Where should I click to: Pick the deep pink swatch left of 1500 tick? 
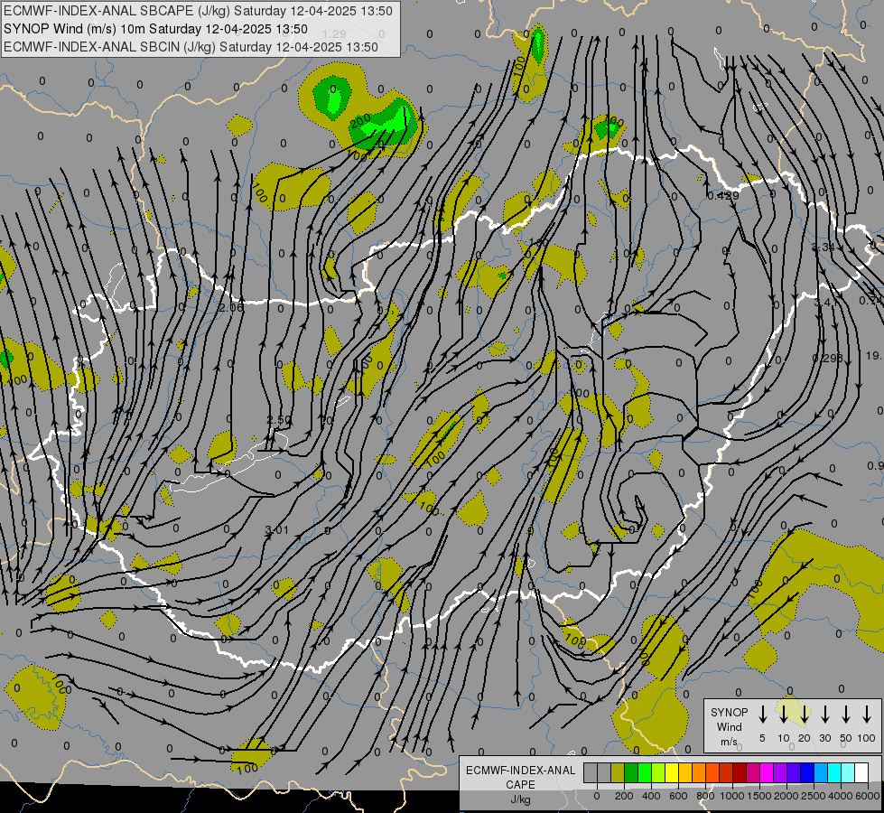pyautogui.click(x=753, y=772)
